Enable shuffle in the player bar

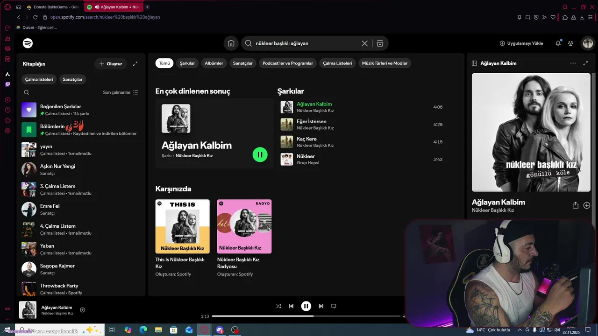point(278,306)
